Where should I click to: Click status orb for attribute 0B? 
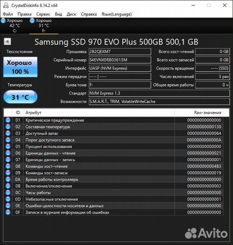8,186
